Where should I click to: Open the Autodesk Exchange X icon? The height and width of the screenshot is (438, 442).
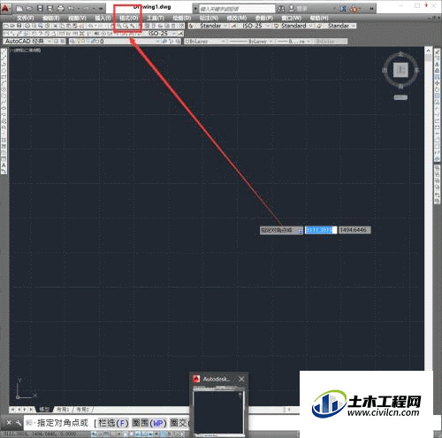click(343, 9)
